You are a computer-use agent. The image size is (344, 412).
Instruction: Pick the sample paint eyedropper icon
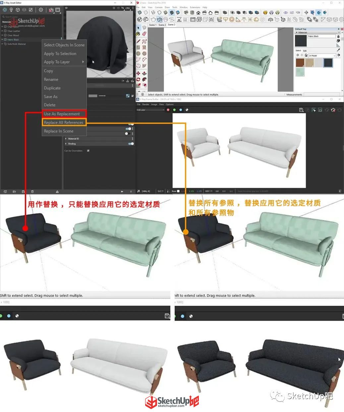338,50
